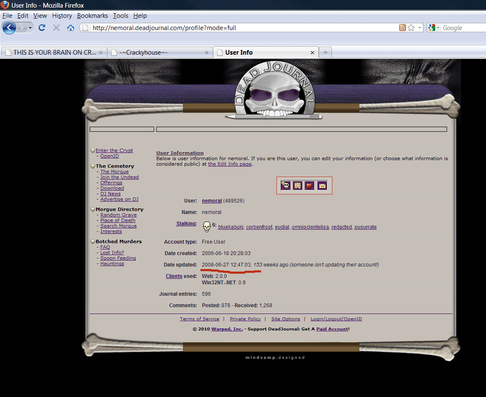The height and width of the screenshot is (397, 486).
Task: Open the Edit menu
Action: [x=22, y=16]
